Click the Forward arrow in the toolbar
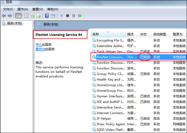Viewport: 187px width, 133px height. [x=10, y=16]
